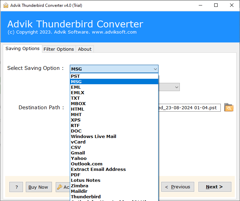Screen dimensions: 240x201
Task: Close the Advik Thunderbird Converter window
Action: [232, 5]
